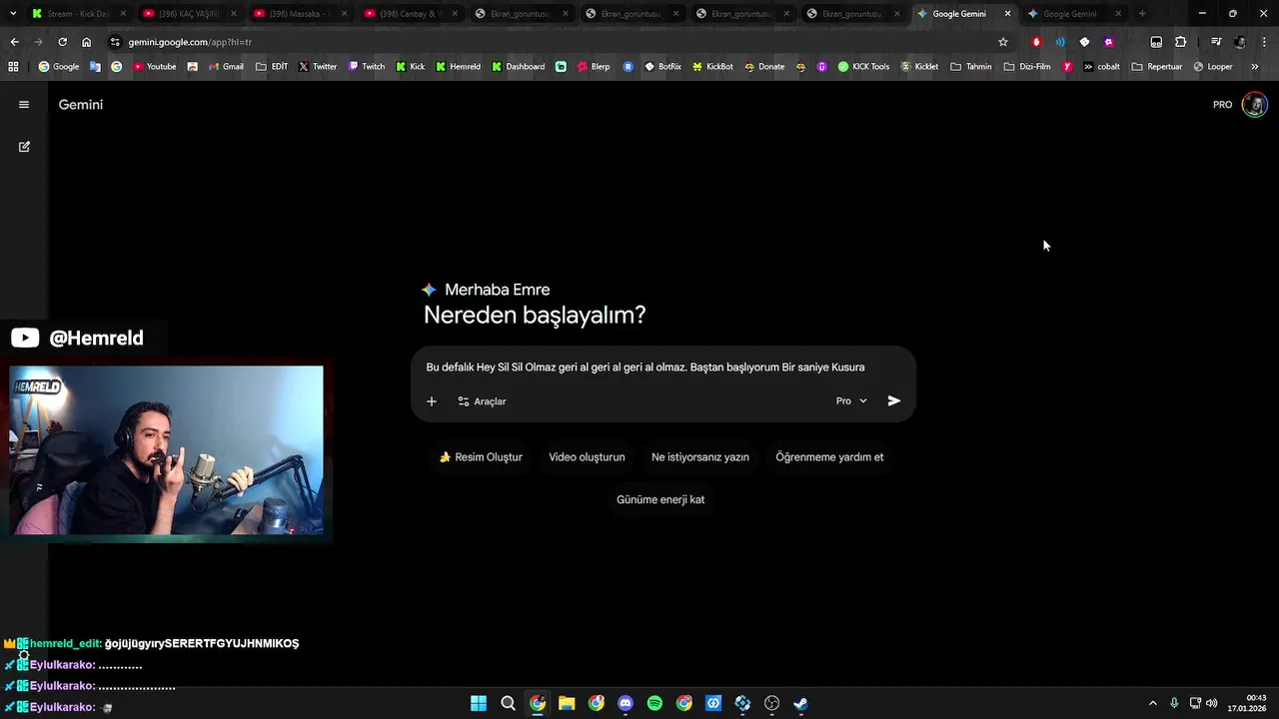The image size is (1279, 719).
Task: Open the BotRix bookmark
Action: (x=662, y=67)
